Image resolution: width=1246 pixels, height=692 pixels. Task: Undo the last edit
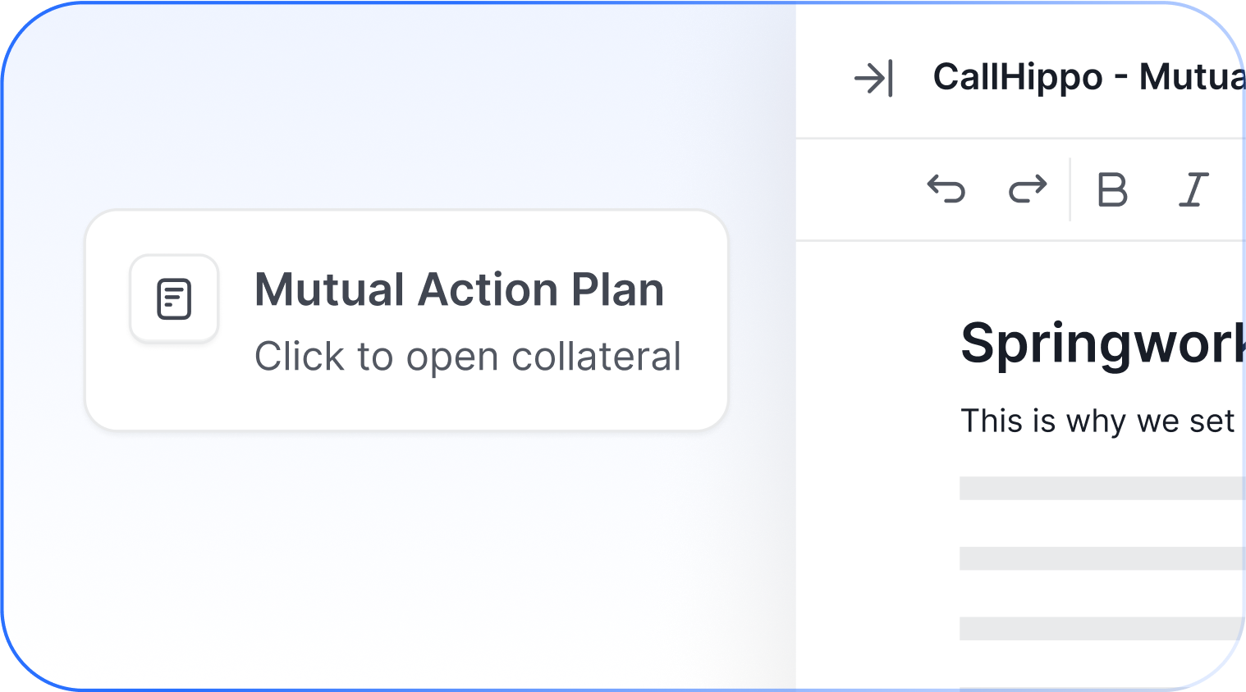(x=946, y=189)
